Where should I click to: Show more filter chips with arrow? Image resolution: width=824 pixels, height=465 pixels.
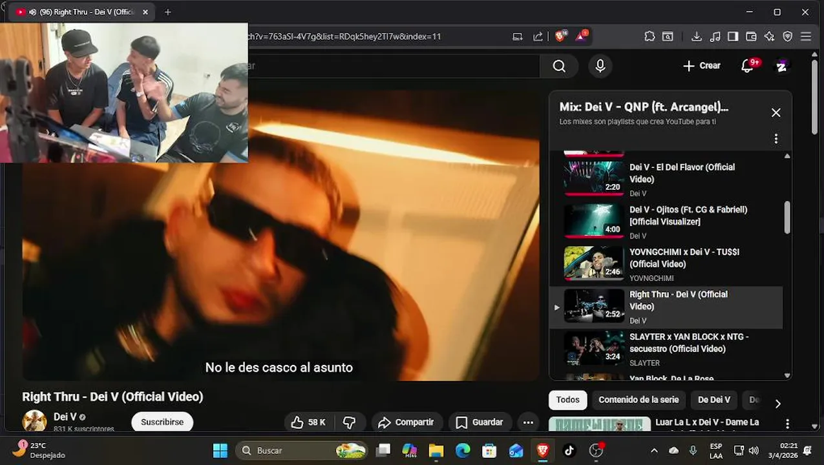pyautogui.click(x=777, y=403)
